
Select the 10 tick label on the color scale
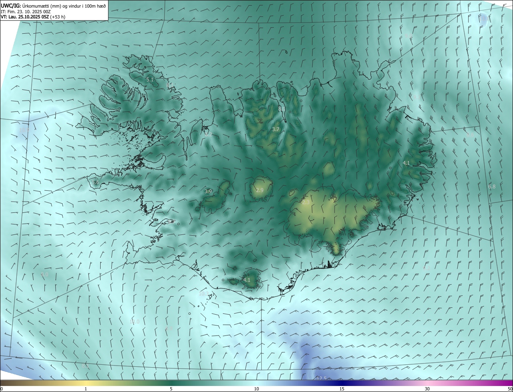(256, 389)
